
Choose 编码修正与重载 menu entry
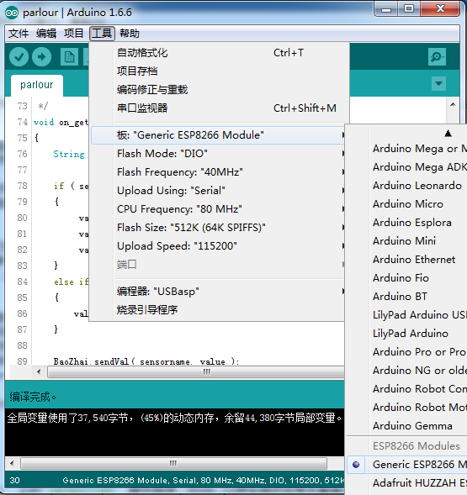[218, 90]
